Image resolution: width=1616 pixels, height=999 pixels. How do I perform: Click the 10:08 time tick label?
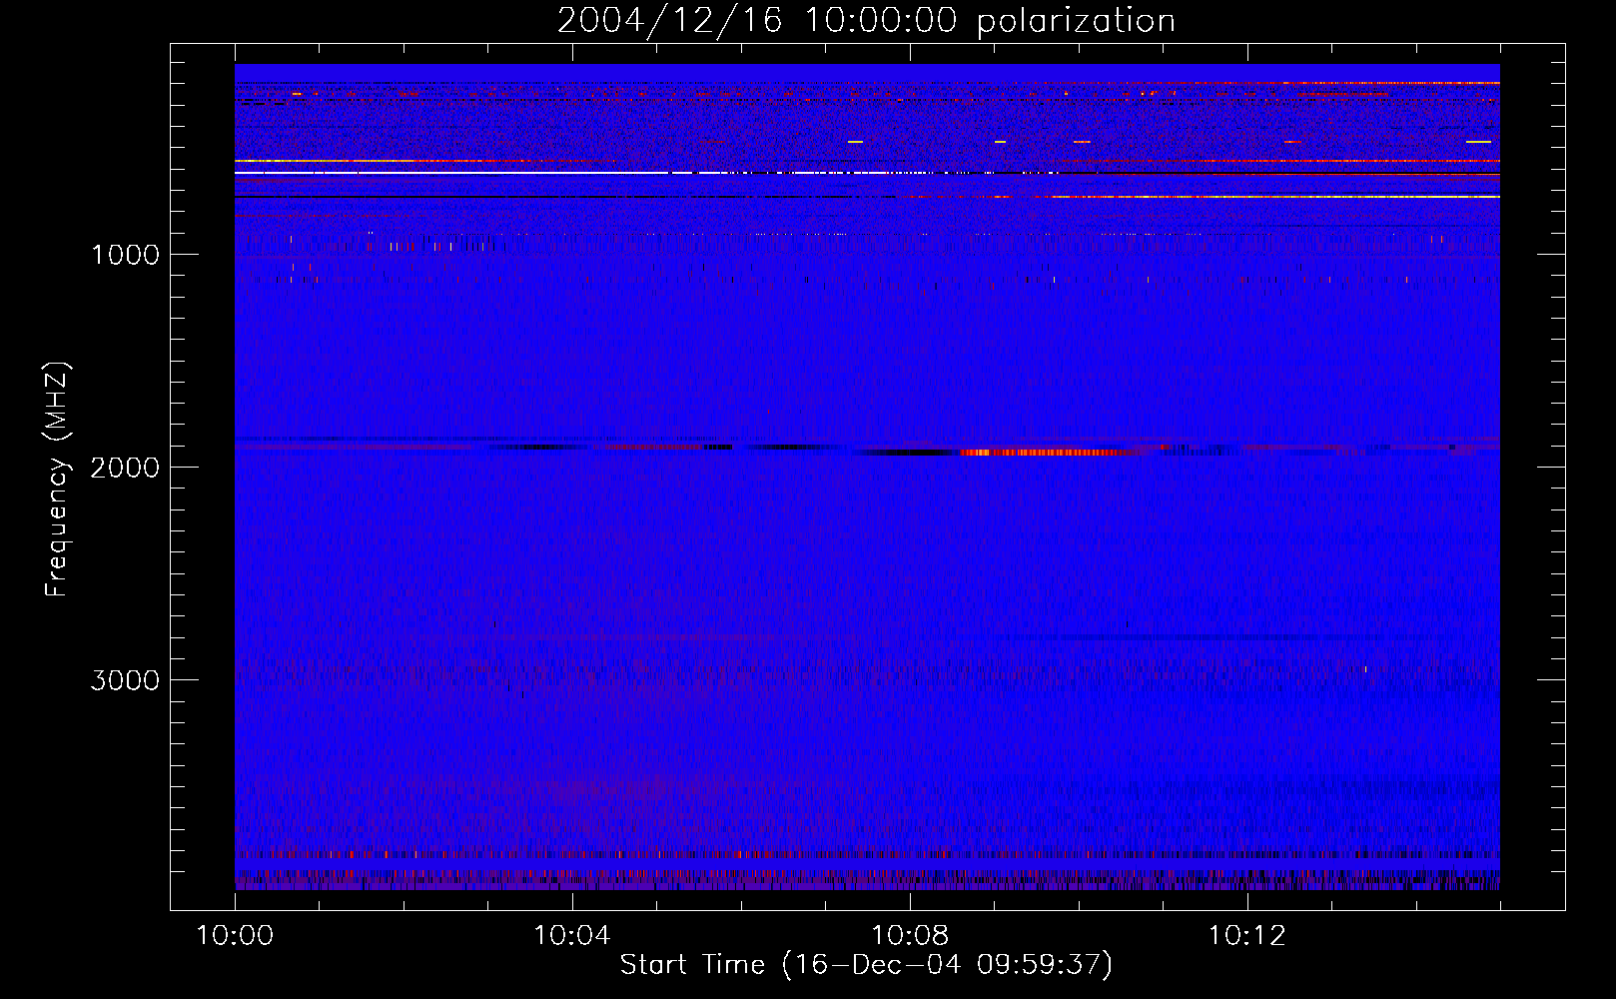(910, 936)
